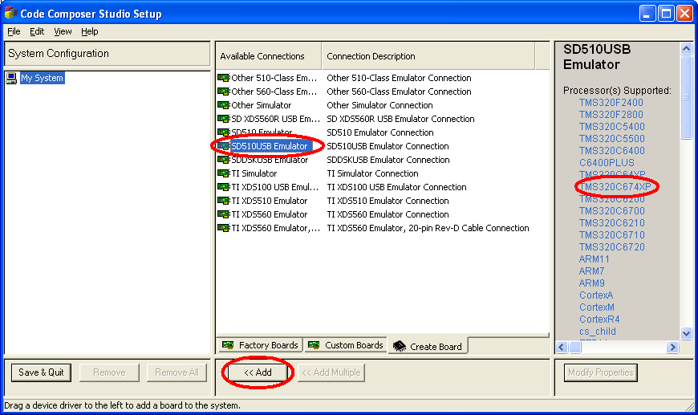This screenshot has height=415, width=698.
Task: Open the TMS320C6400 processor link
Action: tap(611, 150)
